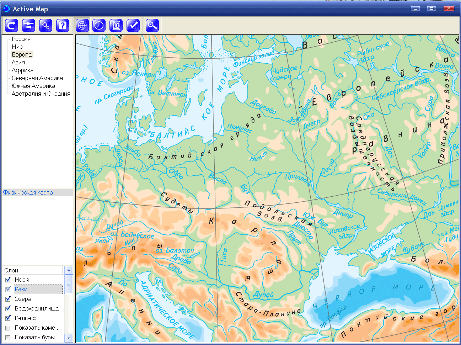461x345 pixels.
Task: Click the 'Припять' river label on the map
Action: [298, 179]
